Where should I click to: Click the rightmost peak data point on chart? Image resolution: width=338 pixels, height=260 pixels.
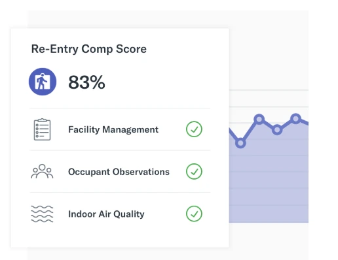(295, 119)
